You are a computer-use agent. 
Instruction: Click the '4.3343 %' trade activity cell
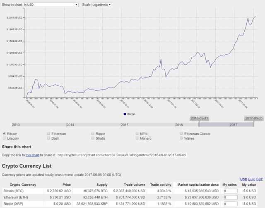pos(160,191)
